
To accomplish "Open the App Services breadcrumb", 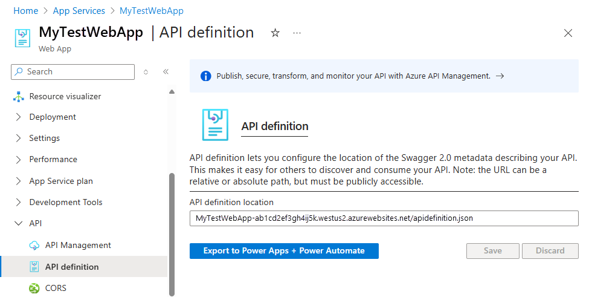I will tap(79, 11).
